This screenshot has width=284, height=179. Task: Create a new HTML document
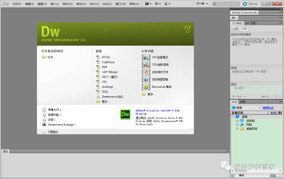point(106,57)
